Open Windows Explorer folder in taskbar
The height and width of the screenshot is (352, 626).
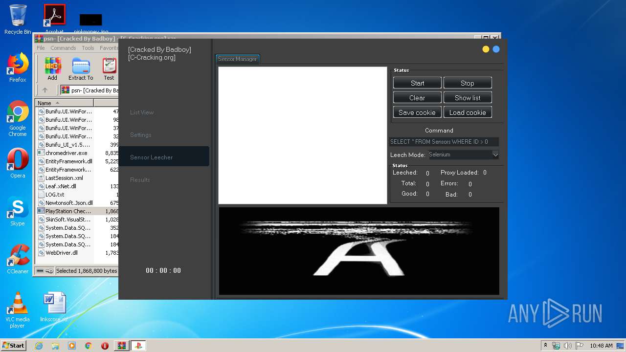(55, 346)
